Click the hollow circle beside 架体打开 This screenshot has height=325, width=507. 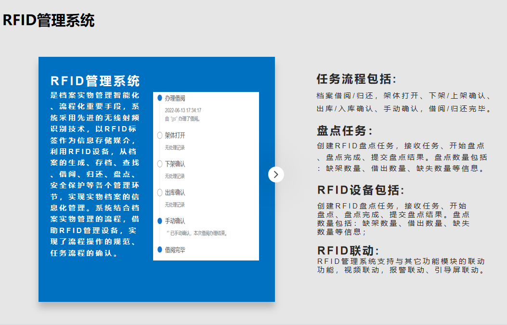coord(159,135)
